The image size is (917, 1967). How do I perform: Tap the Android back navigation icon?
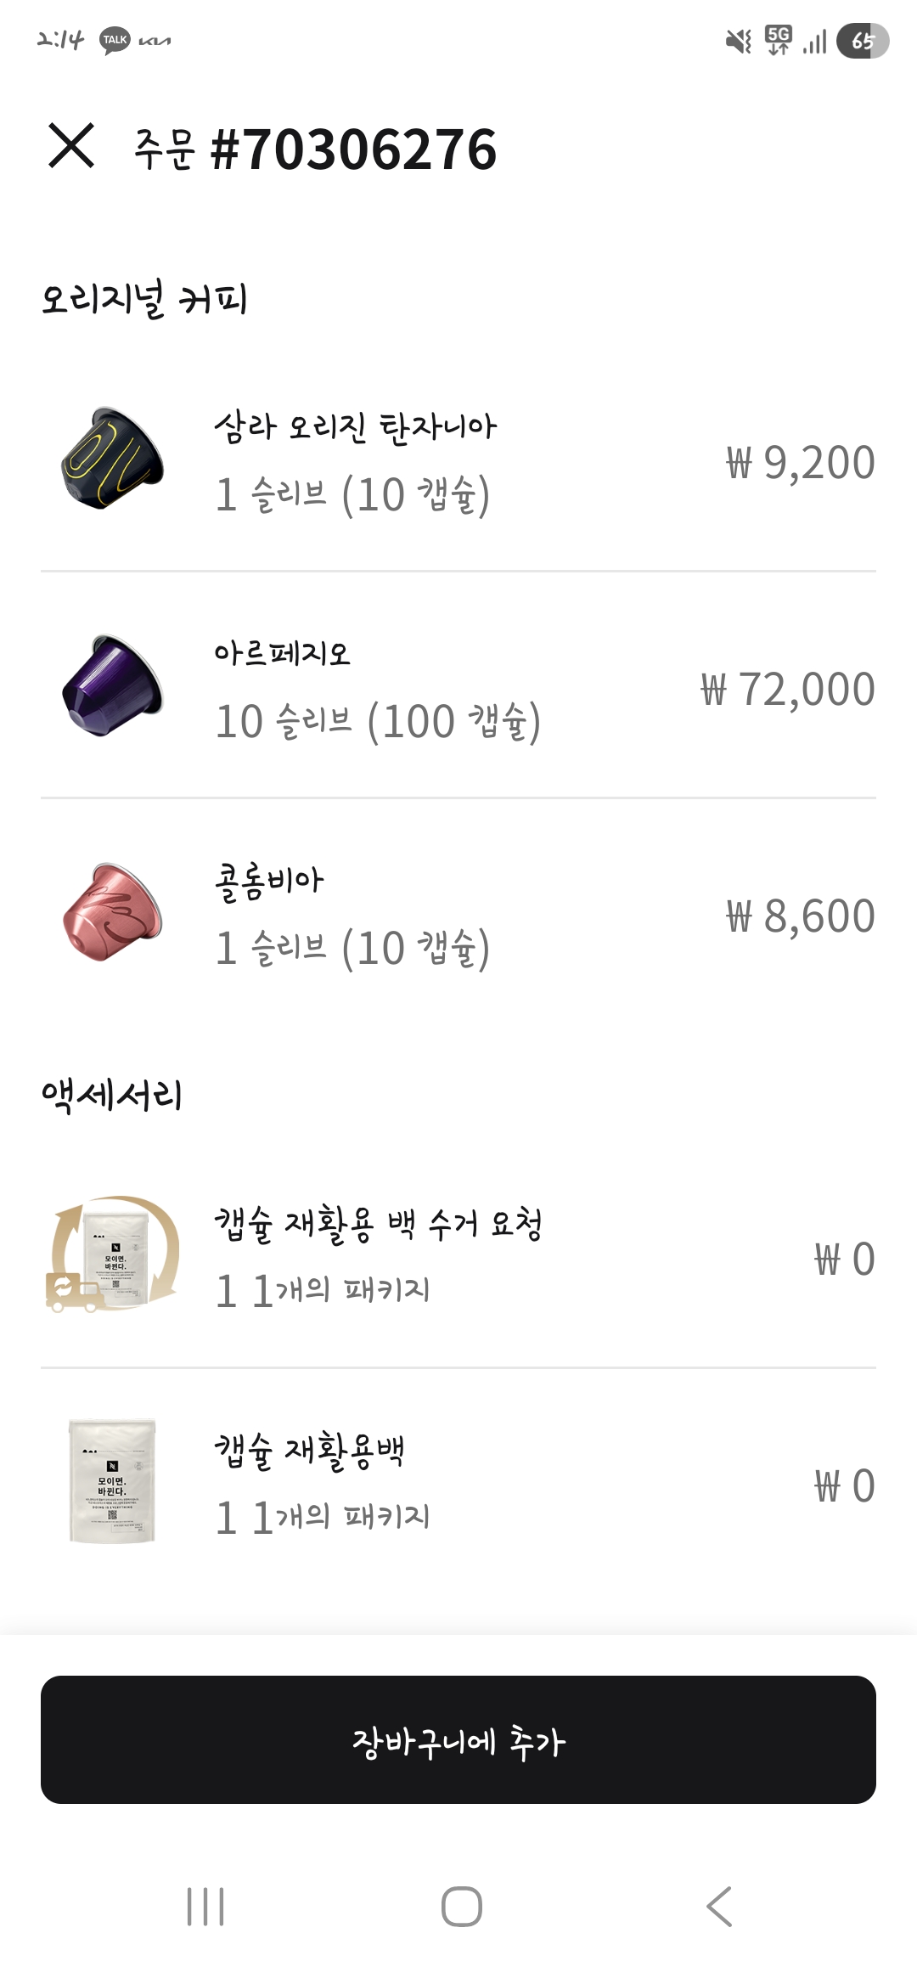[x=719, y=1907]
